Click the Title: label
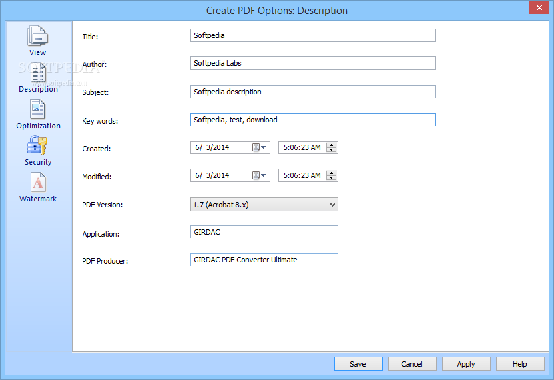This screenshot has height=380, width=554. (90, 37)
